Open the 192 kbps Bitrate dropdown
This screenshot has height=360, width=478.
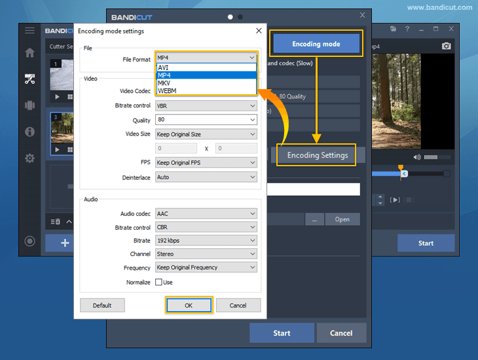coord(206,240)
